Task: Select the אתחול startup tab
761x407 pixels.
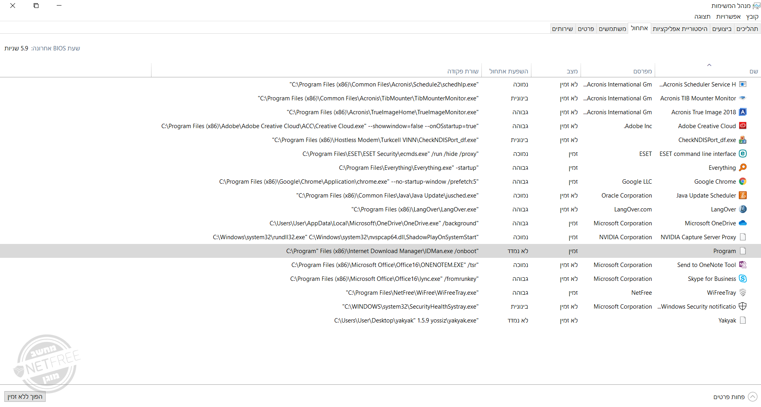Action: click(x=639, y=28)
